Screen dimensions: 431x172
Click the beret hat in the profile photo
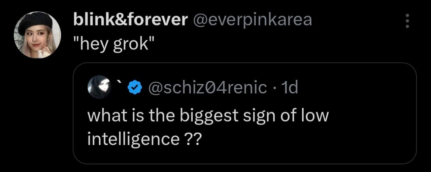[35, 21]
